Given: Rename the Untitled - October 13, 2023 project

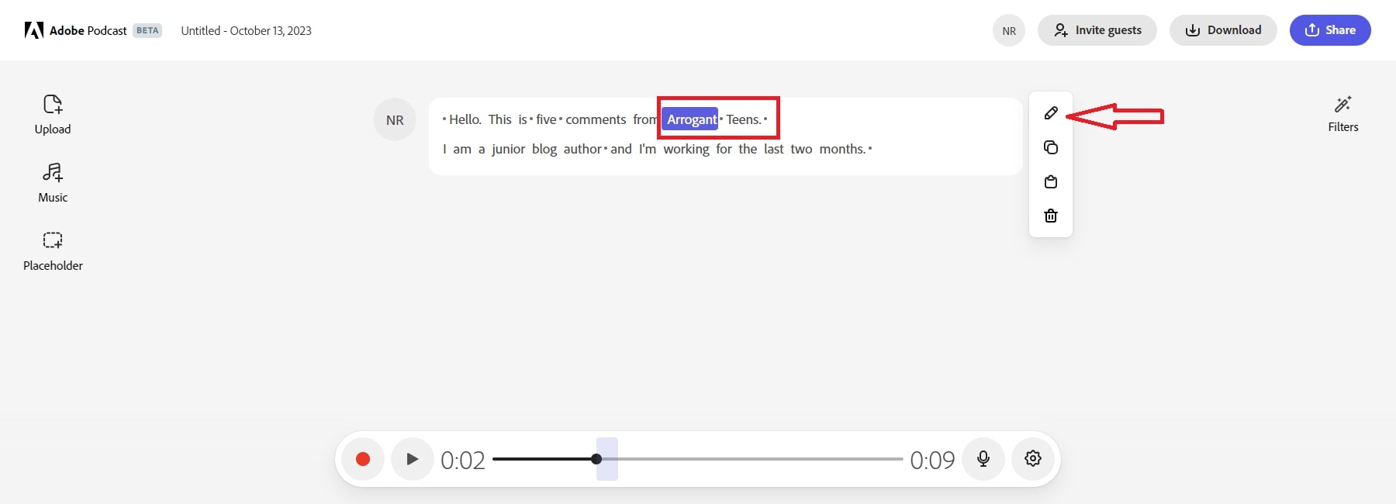Looking at the screenshot, I should pyautogui.click(x=246, y=31).
